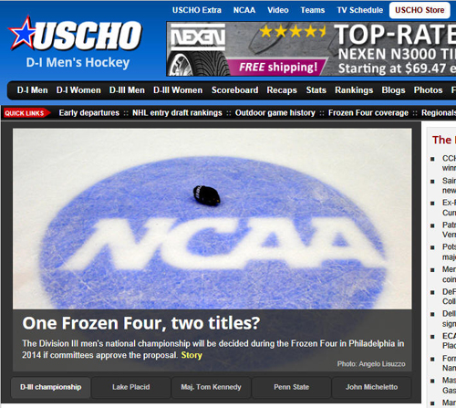Switch to the Penn State slide tab
The image size is (456, 408).
[291, 387]
